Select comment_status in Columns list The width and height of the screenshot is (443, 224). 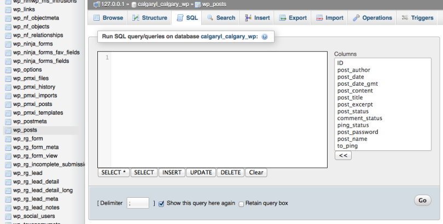(382, 119)
